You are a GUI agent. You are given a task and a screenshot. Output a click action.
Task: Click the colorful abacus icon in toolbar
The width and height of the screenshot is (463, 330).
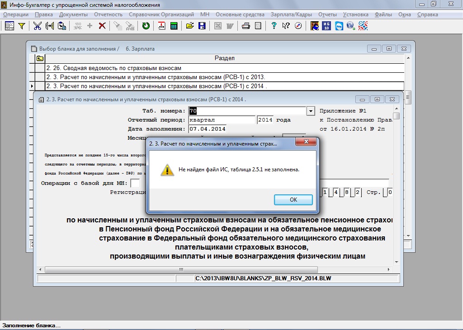tap(315, 26)
